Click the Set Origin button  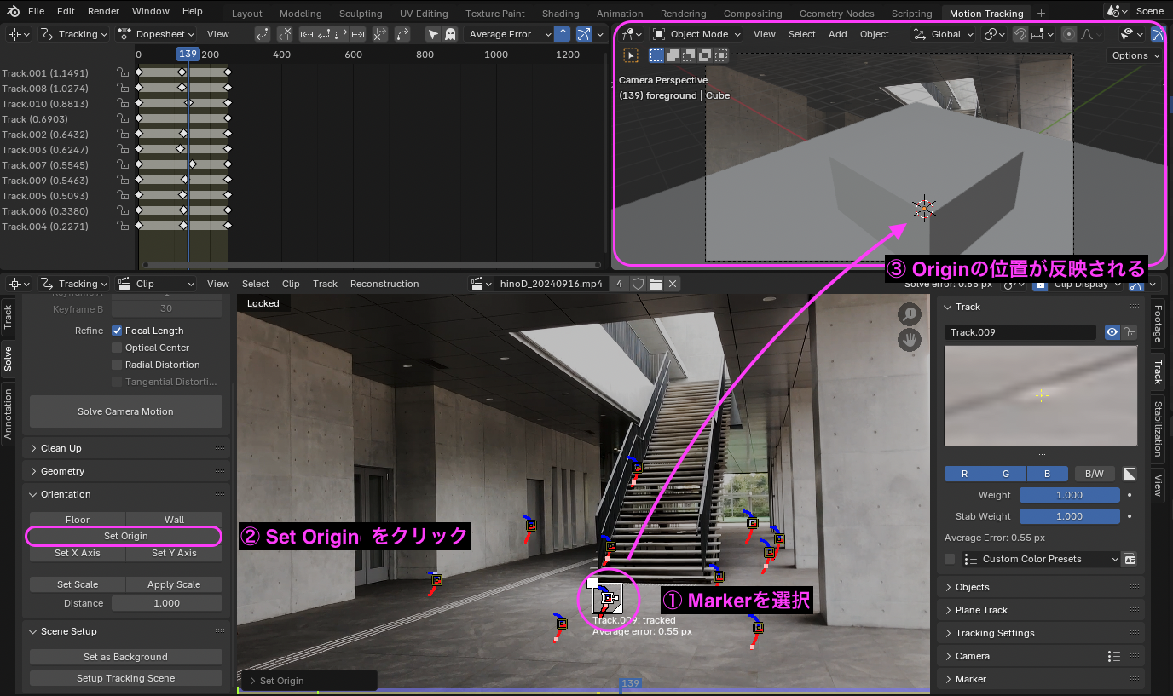pyautogui.click(x=125, y=536)
